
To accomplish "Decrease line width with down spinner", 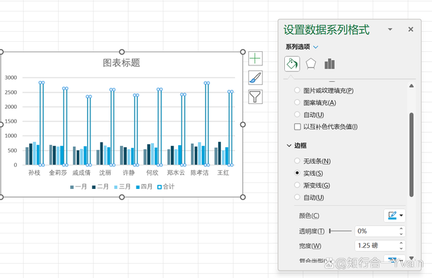I will pos(401,248).
